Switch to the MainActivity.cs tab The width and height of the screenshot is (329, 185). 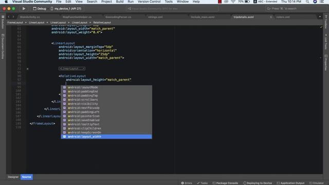click(30, 17)
